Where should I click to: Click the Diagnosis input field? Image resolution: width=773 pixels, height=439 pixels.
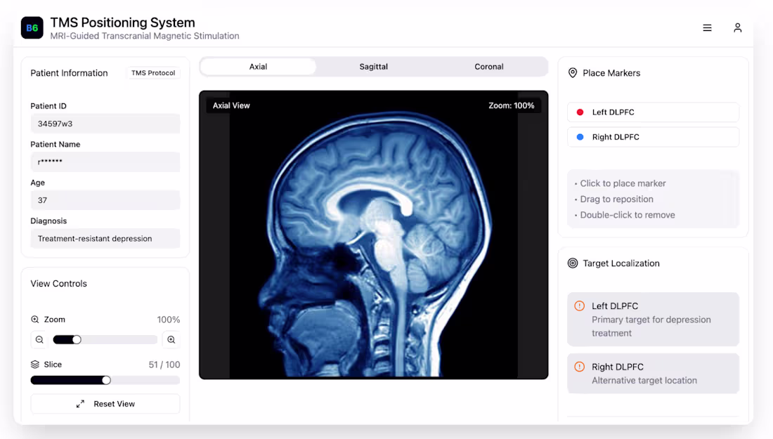105,238
